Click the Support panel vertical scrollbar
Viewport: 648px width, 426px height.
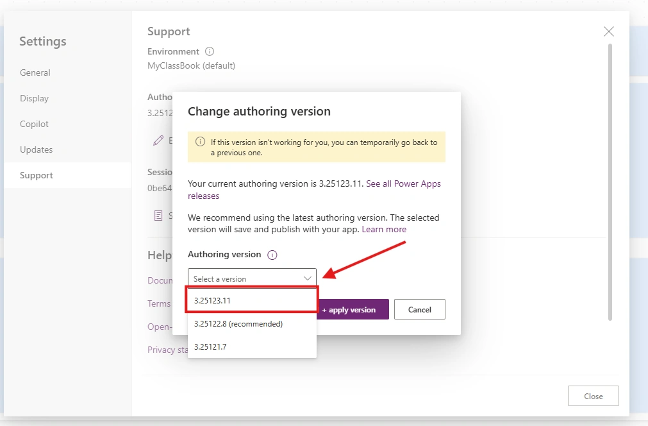[x=610, y=182]
